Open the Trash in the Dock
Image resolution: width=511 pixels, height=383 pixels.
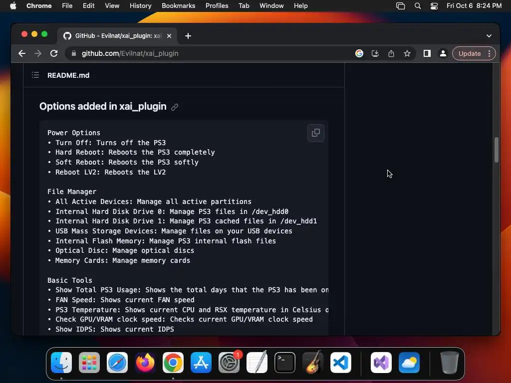pos(450,363)
